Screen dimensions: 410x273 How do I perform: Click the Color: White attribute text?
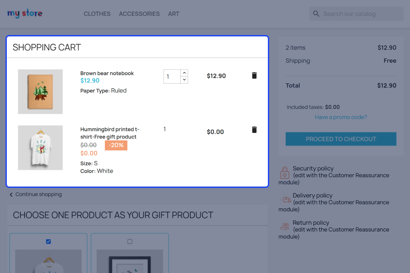click(97, 171)
